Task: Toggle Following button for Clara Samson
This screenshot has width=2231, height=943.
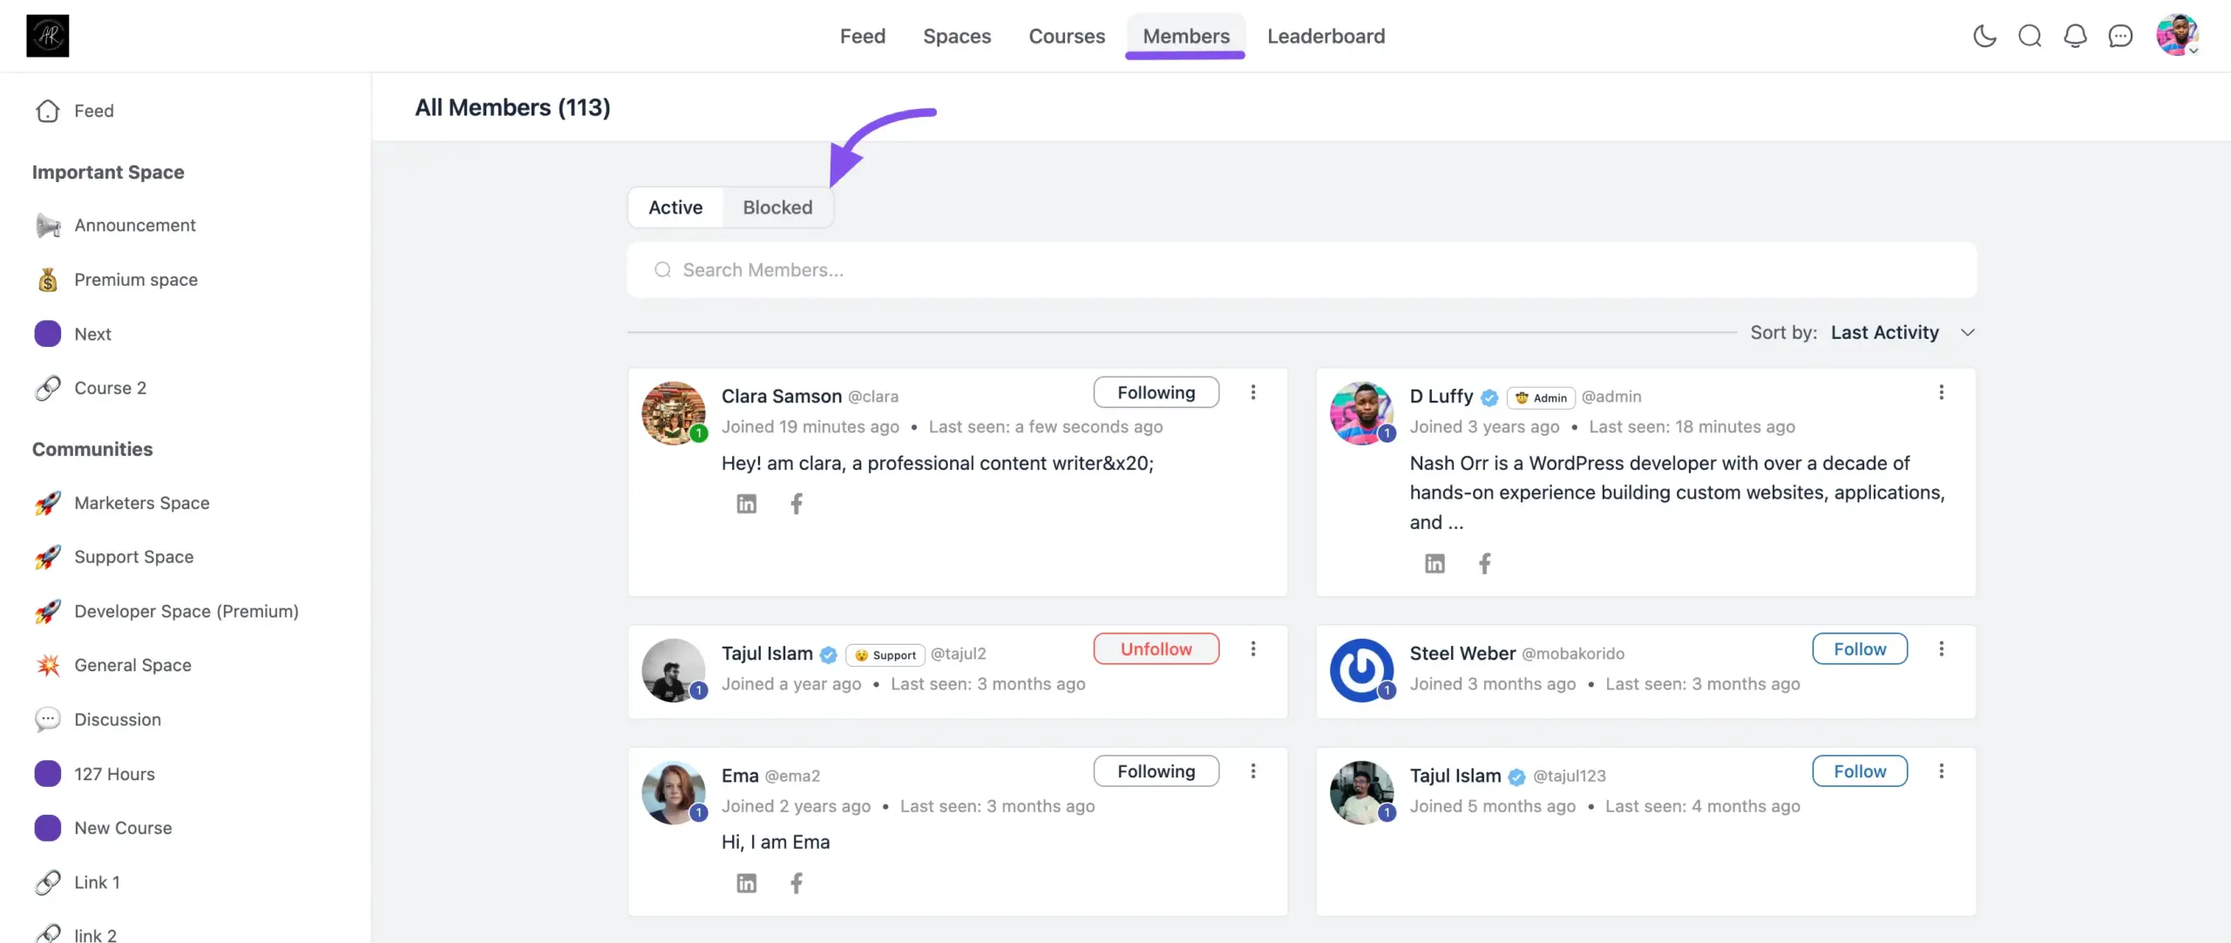Action: coord(1156,392)
